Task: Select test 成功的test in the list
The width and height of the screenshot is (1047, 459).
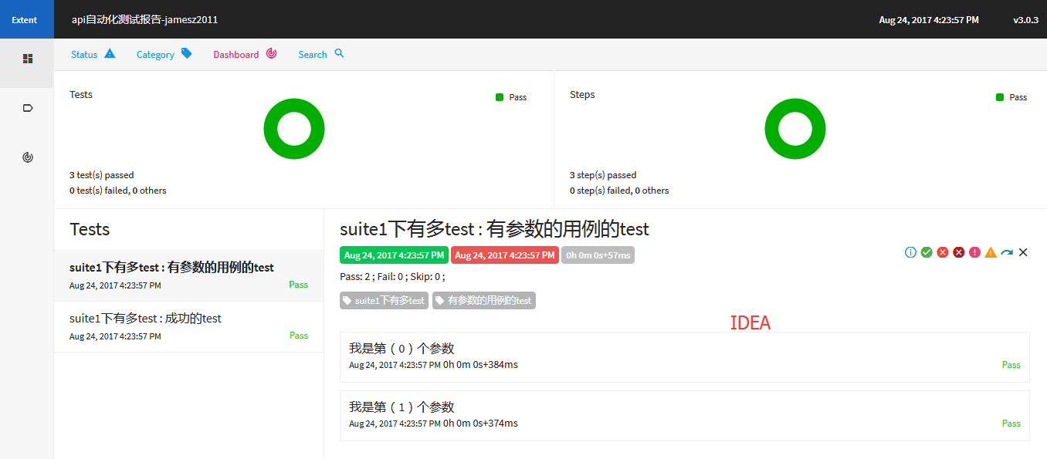Action: point(188,326)
